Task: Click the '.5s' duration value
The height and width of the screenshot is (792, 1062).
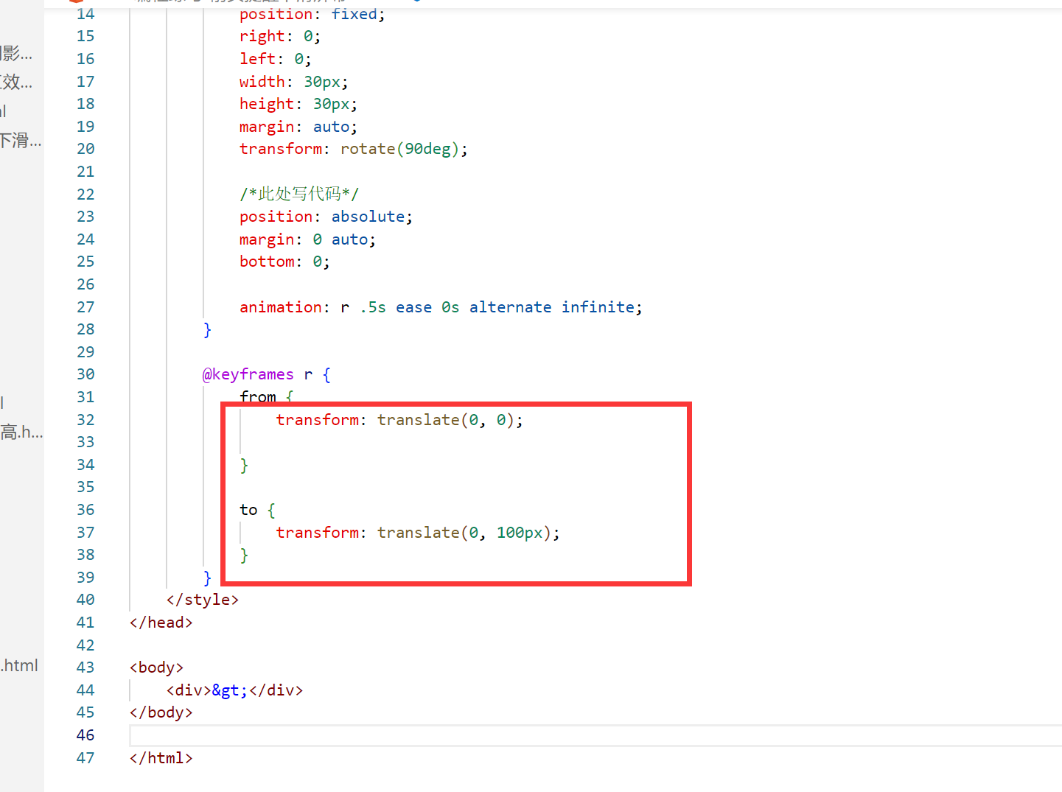Action: (x=373, y=307)
